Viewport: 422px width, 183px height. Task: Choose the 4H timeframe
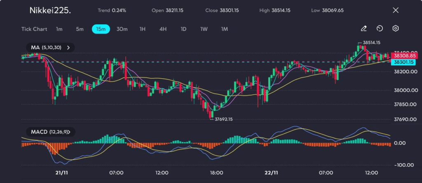(x=163, y=29)
